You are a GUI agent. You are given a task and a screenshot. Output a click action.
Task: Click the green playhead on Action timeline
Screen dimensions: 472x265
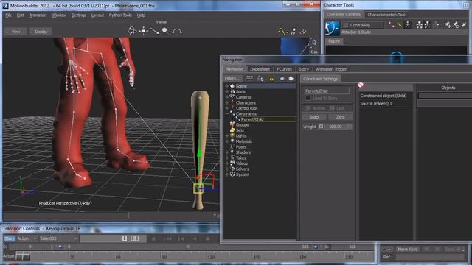22,256
